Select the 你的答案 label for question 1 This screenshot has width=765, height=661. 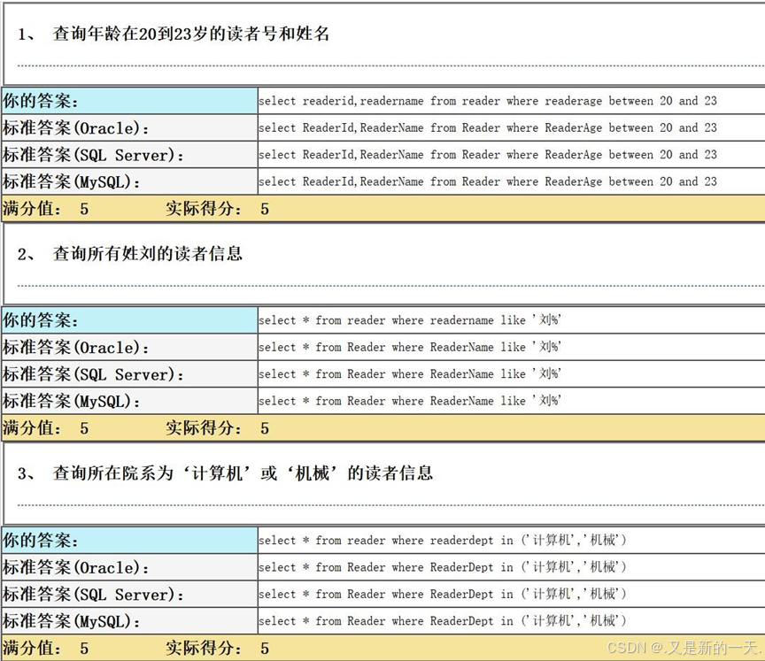pos(41,101)
